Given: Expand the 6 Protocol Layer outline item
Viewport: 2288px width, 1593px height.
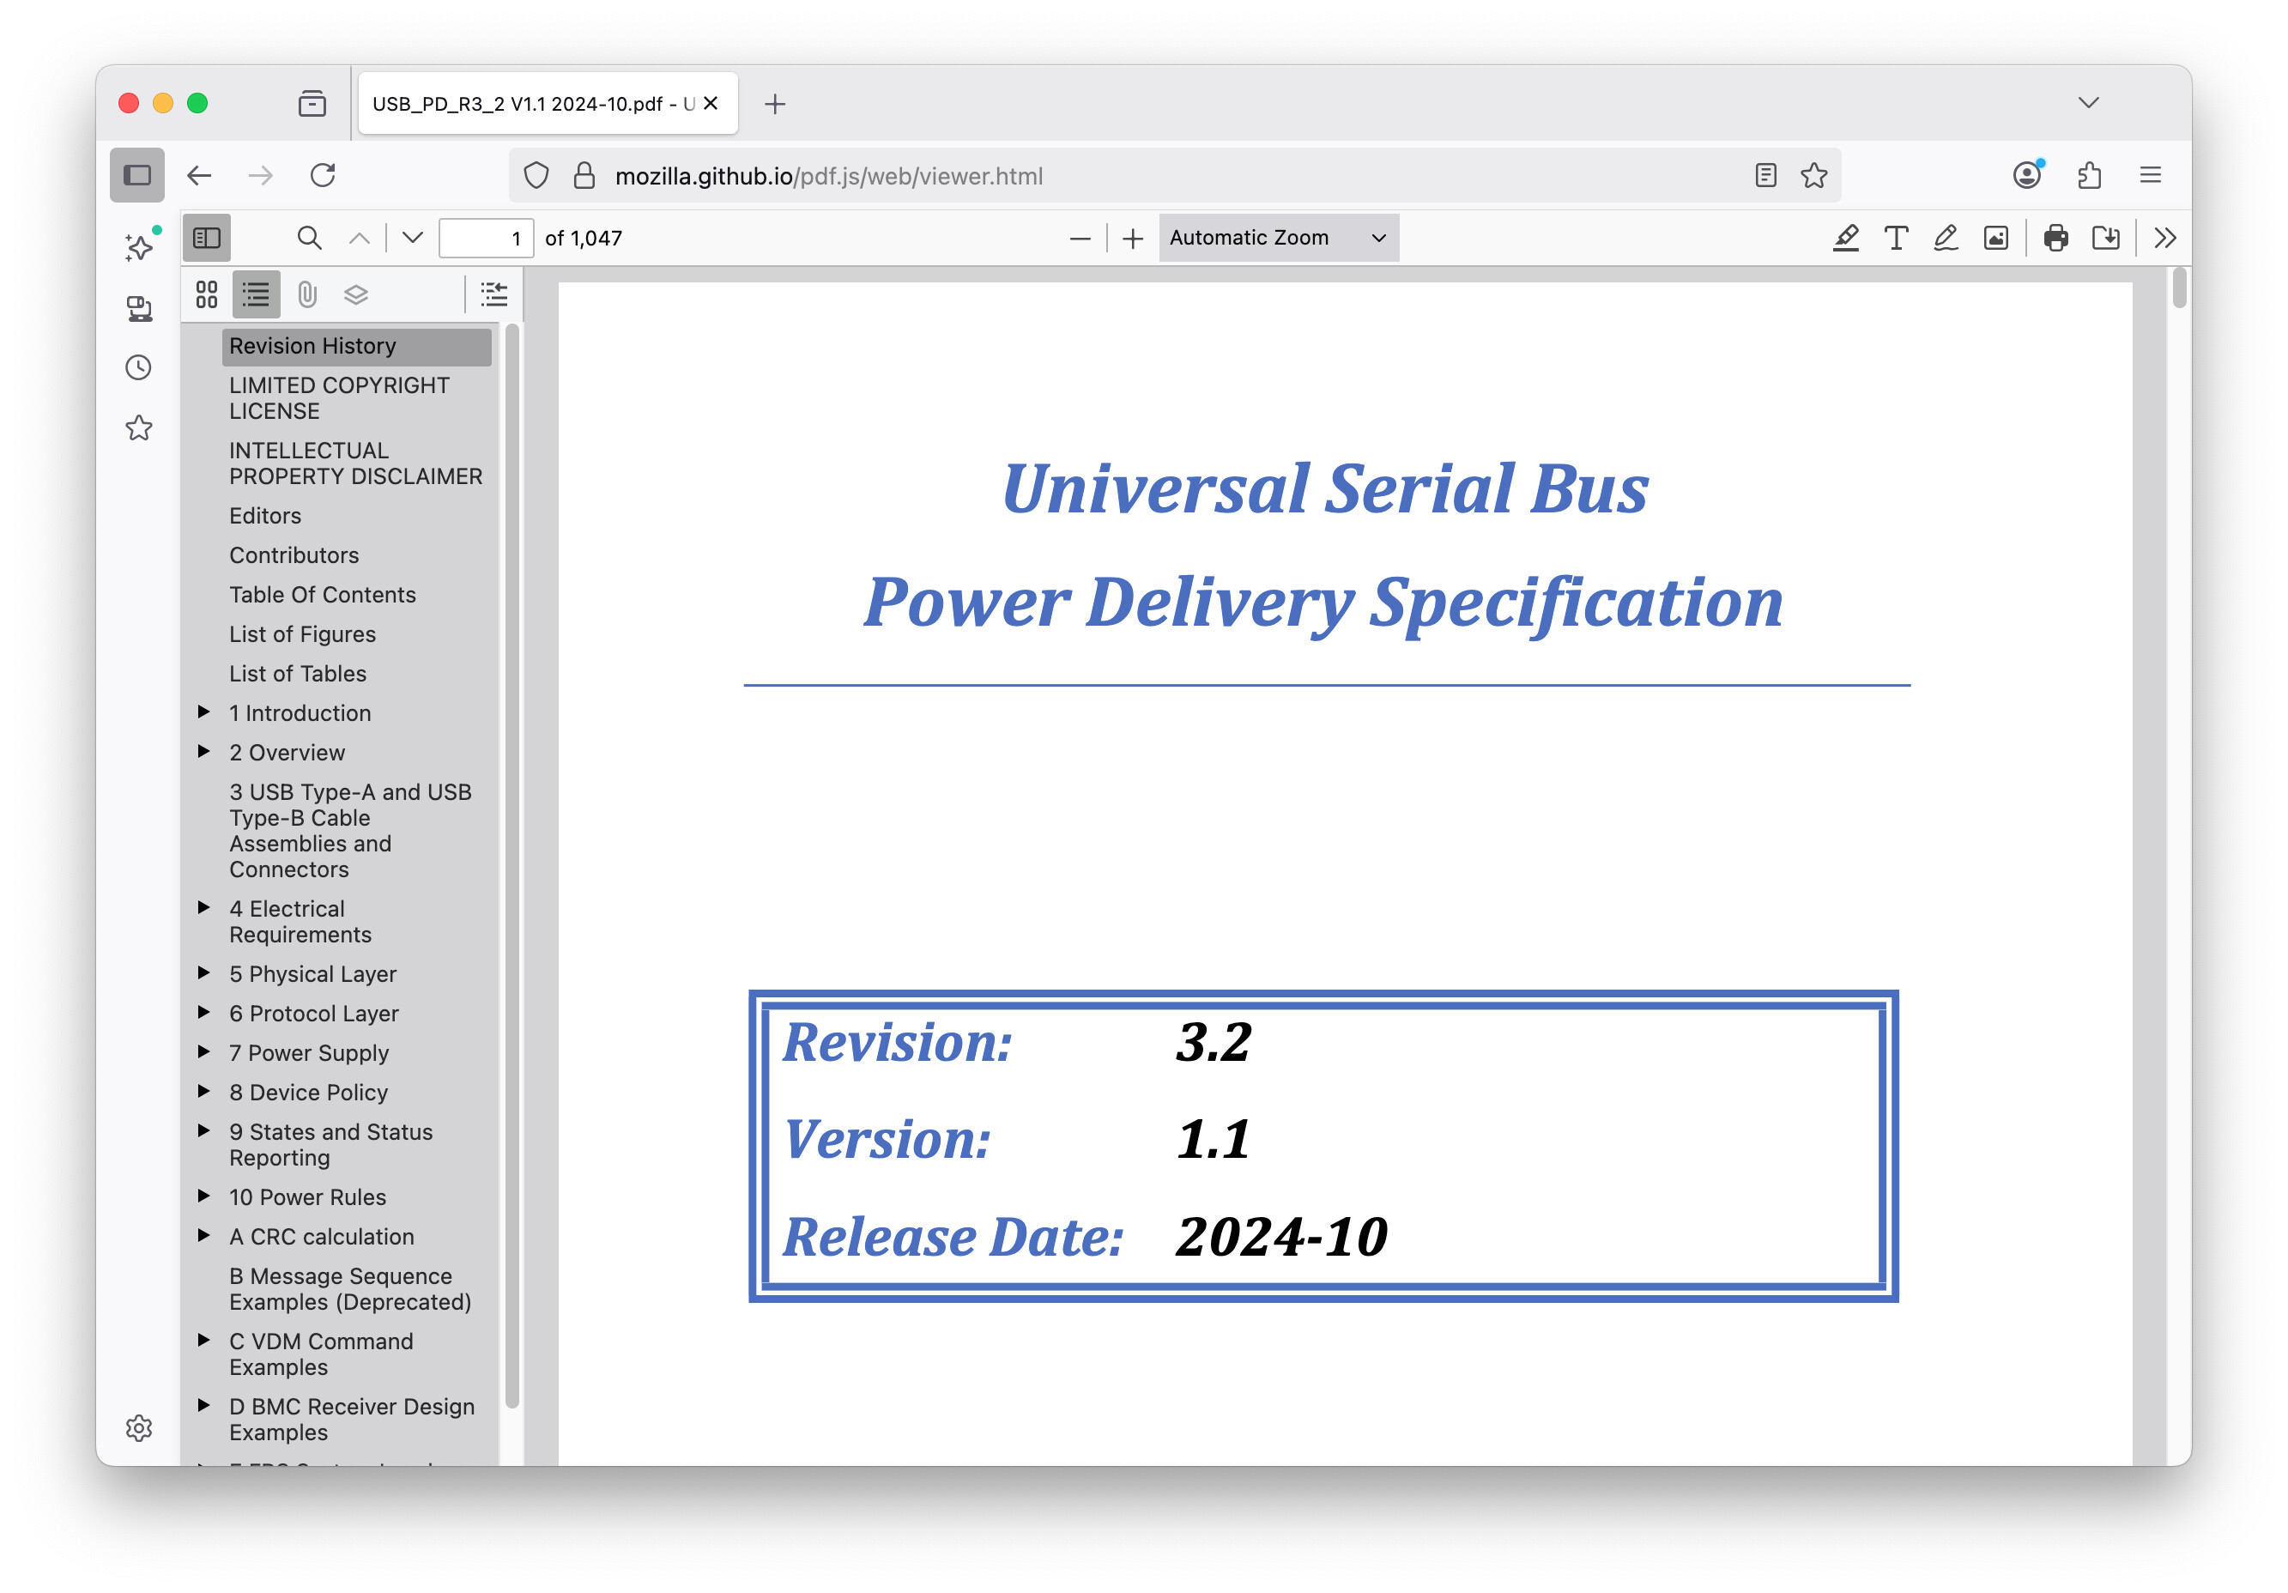Looking at the screenshot, I should 203,1012.
